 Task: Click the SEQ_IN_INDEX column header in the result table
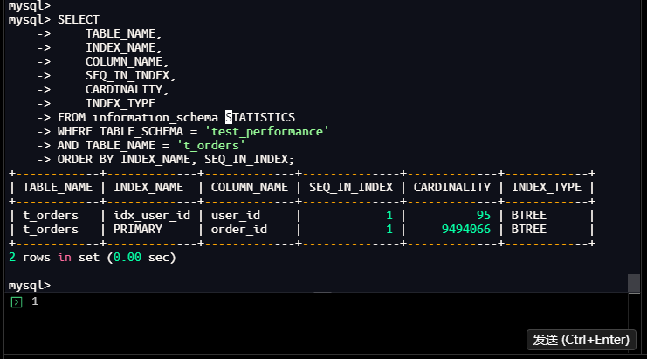(x=351, y=187)
